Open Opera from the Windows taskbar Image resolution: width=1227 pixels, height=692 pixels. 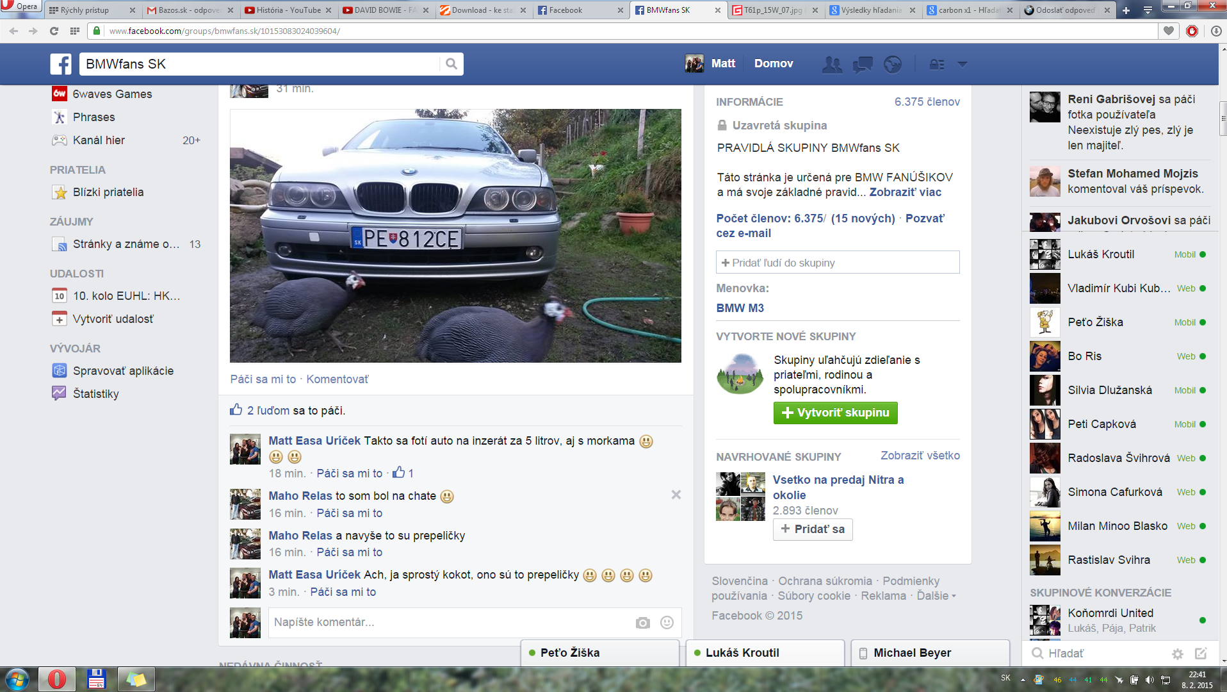[56, 679]
